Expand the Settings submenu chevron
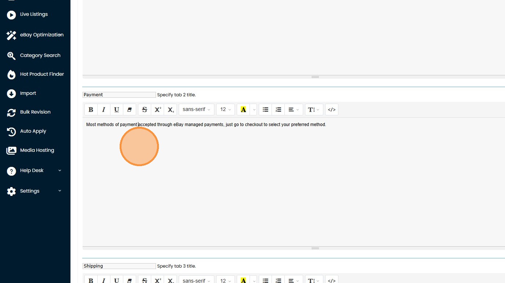The image size is (505, 283). click(x=60, y=191)
